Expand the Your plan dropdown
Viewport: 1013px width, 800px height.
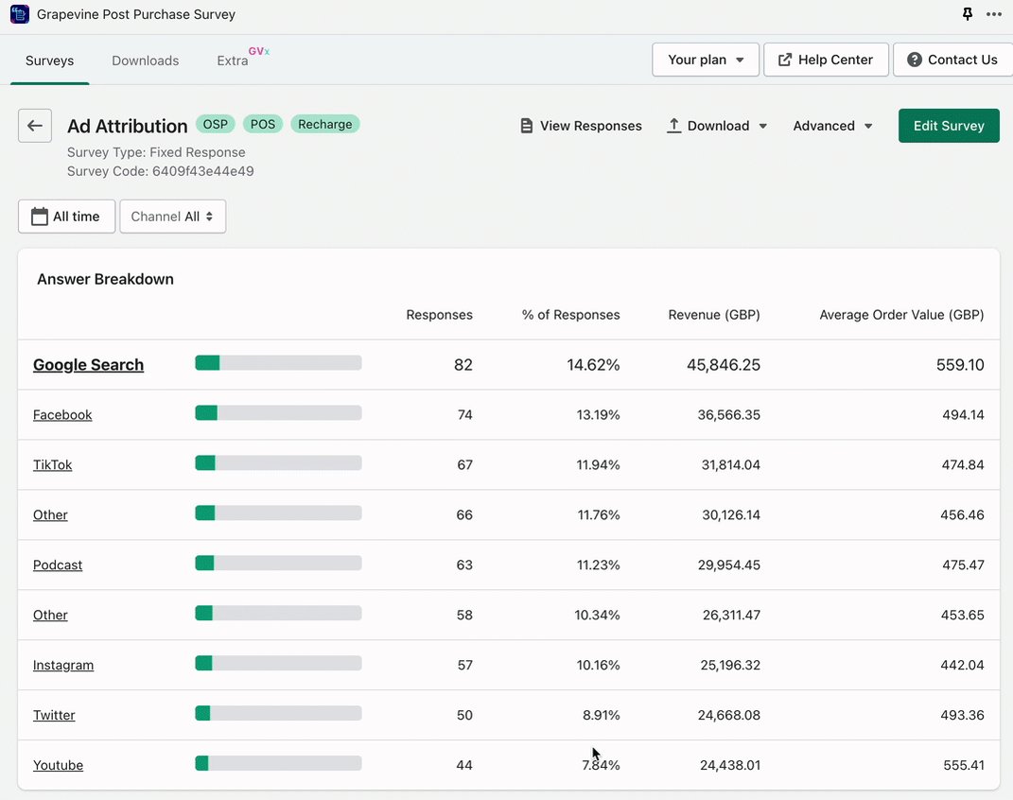[x=706, y=61]
